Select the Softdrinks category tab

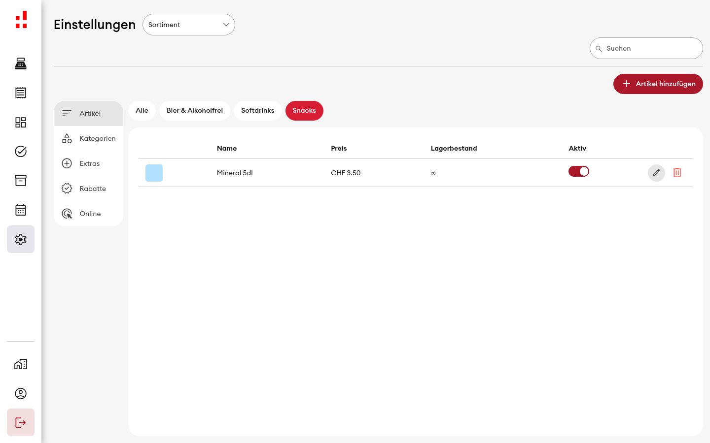click(257, 111)
